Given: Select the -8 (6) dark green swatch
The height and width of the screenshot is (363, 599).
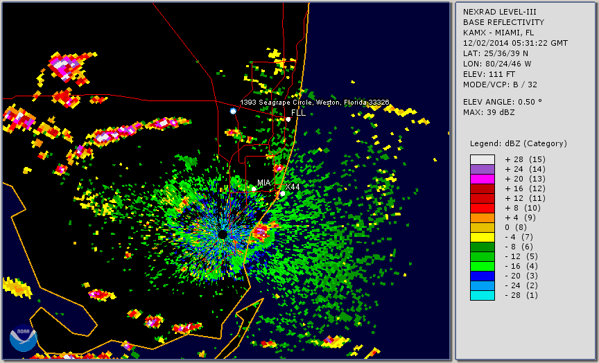Looking at the screenshot, I should (x=483, y=247).
